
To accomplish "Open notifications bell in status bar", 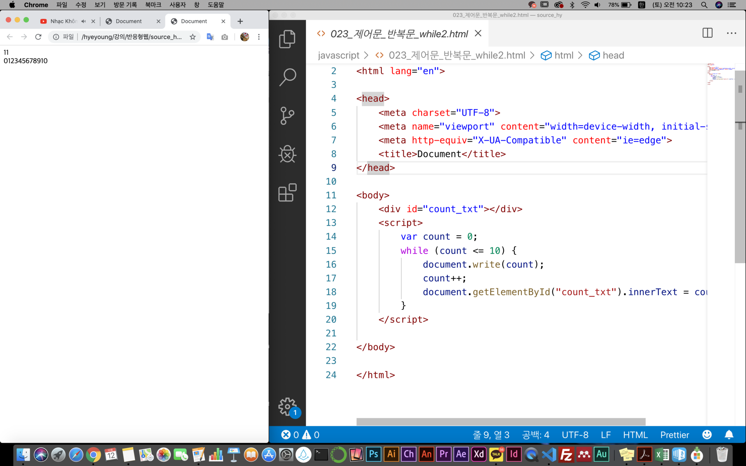I will pos(729,435).
